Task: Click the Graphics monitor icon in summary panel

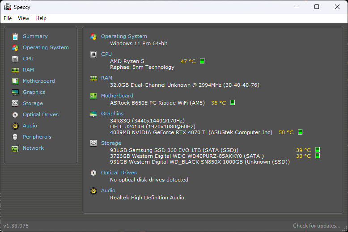Action: point(93,114)
